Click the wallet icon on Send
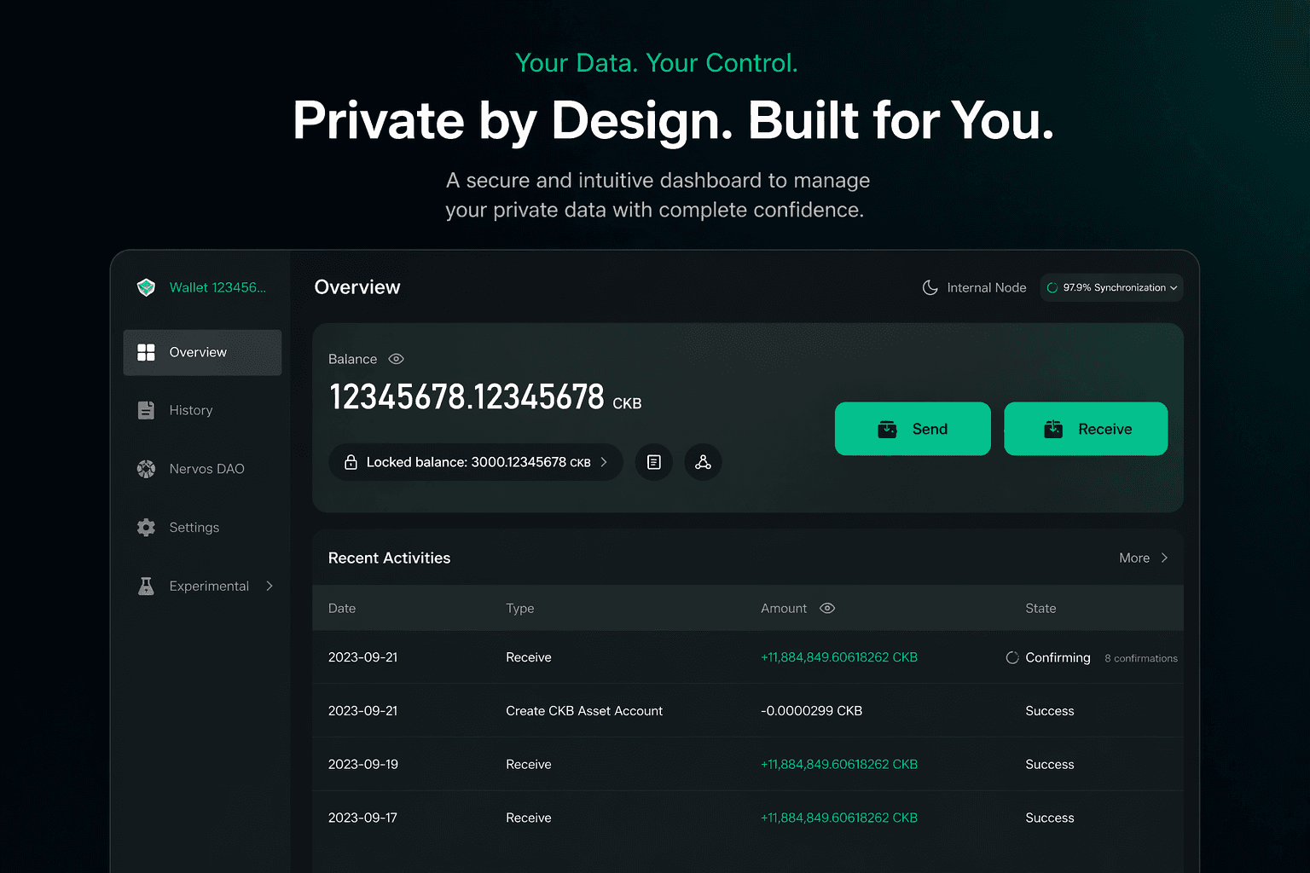 tap(887, 429)
